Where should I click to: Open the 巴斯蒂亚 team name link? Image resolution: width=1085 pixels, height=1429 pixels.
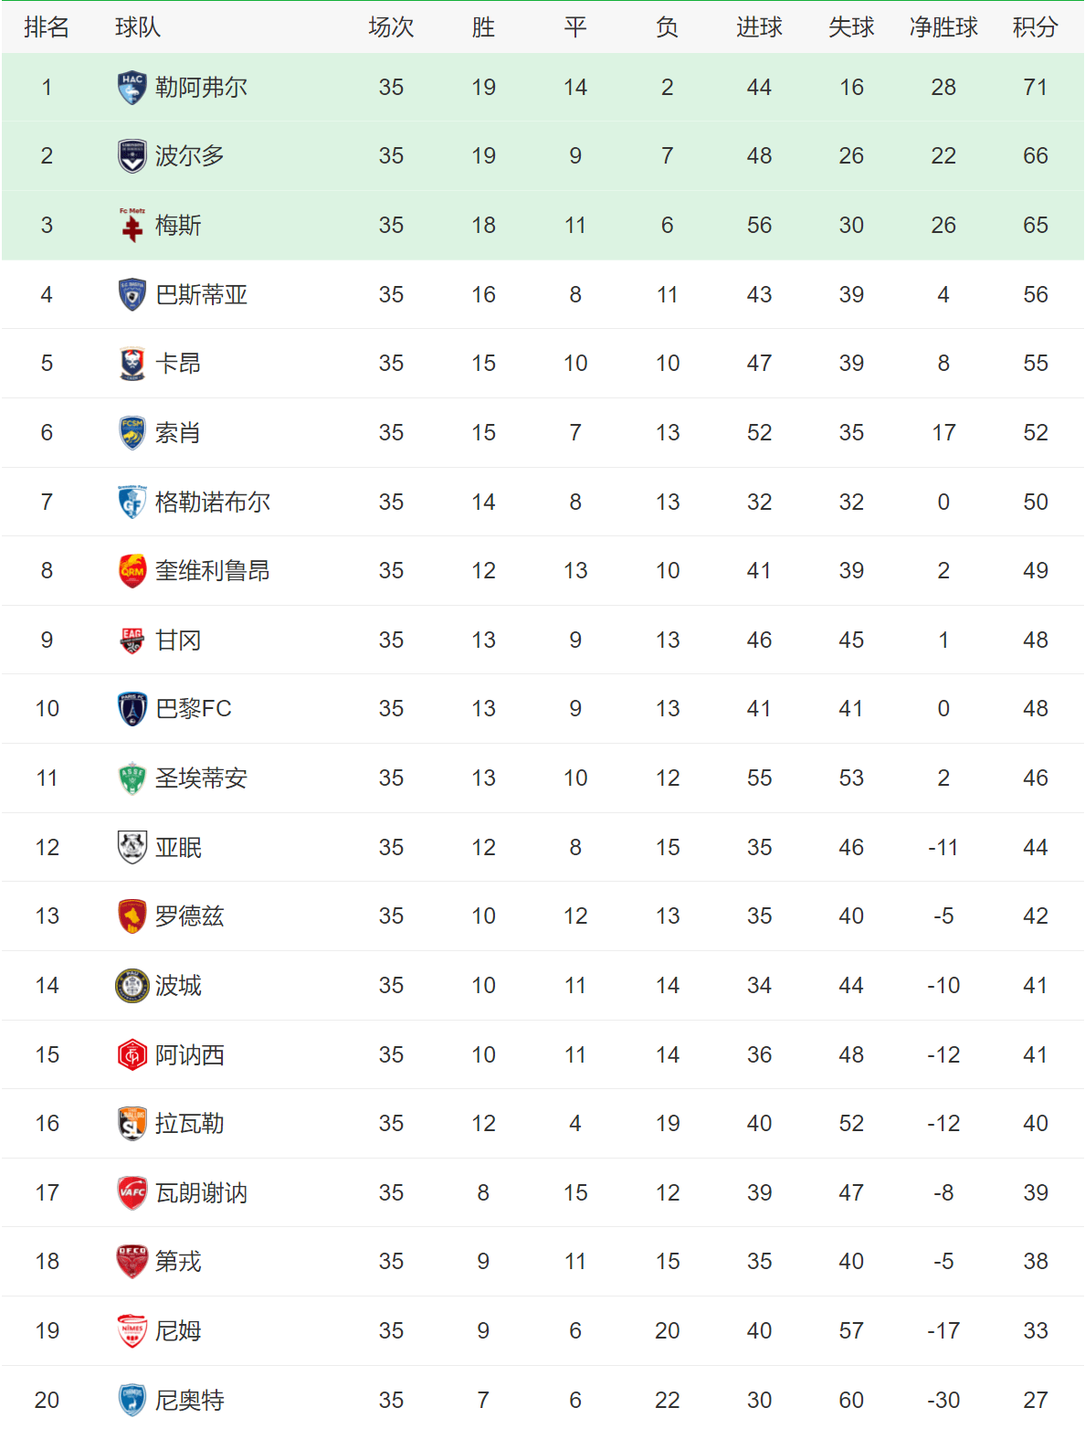201,295
